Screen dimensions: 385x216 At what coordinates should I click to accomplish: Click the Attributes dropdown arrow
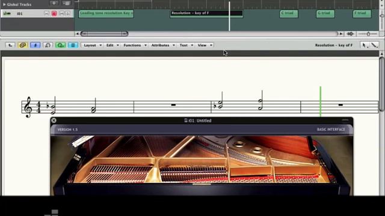174,46
